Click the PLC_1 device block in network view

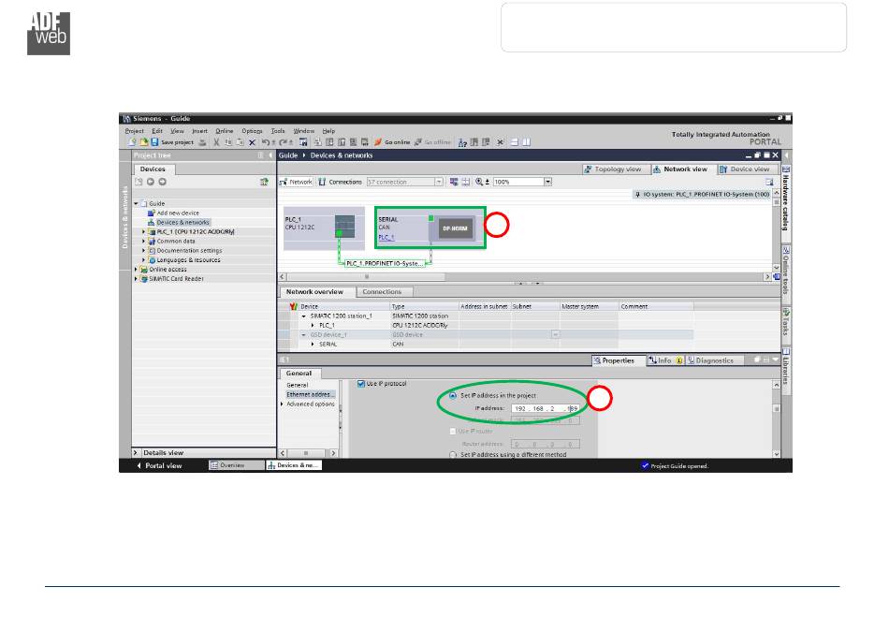pyautogui.click(x=324, y=228)
